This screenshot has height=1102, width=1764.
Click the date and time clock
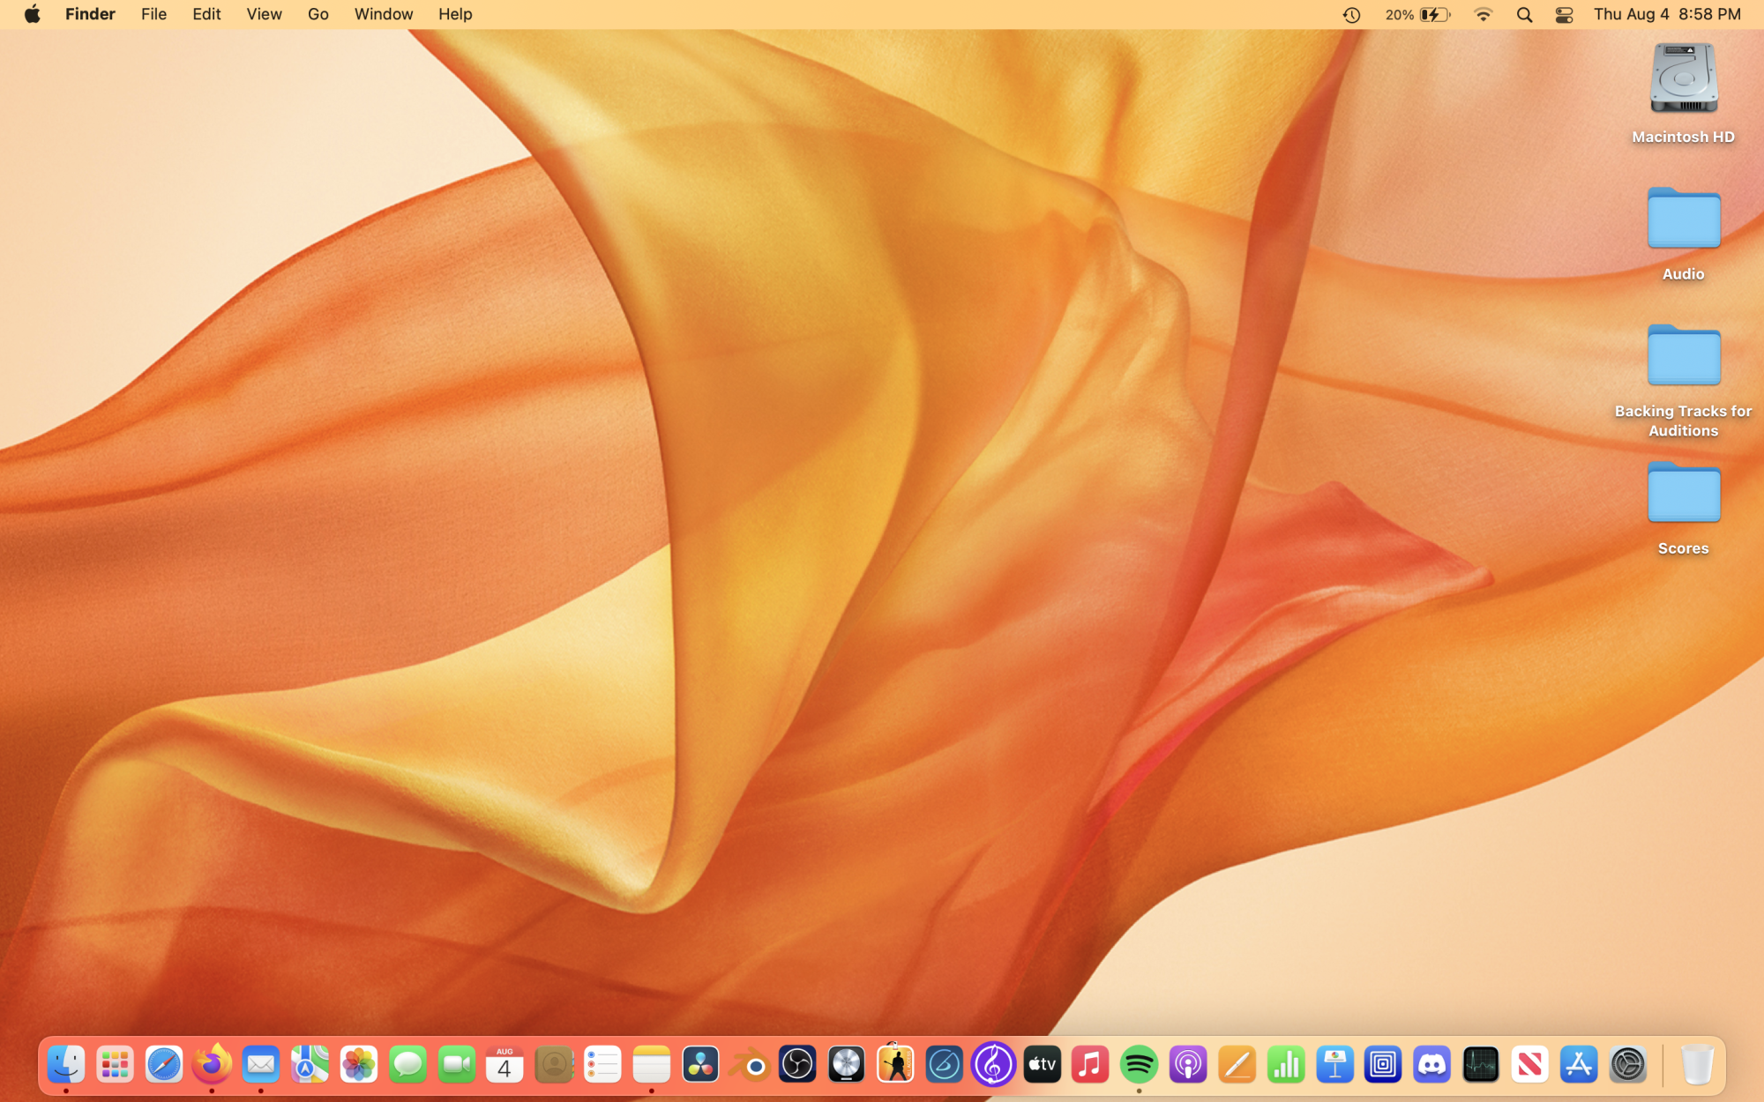tap(1667, 14)
